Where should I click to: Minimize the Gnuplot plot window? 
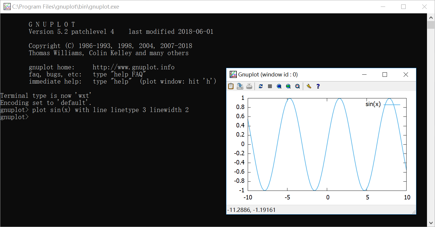click(364, 75)
